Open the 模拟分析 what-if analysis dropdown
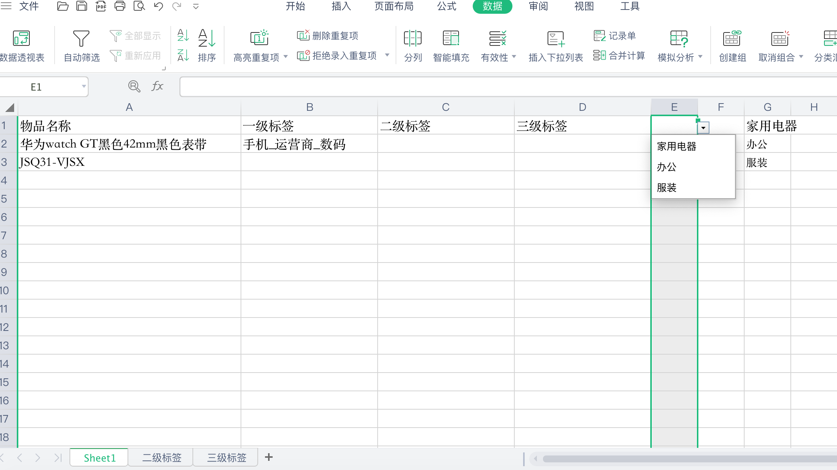The width and height of the screenshot is (837, 470). point(700,57)
